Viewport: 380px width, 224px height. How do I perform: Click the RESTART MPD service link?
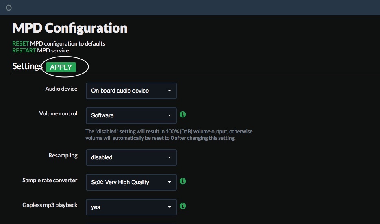(24, 50)
